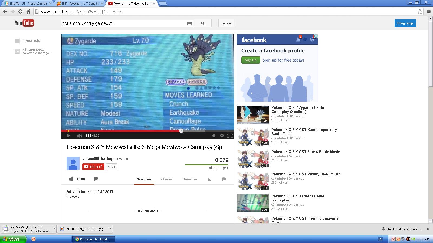
Task: Click Hiển thị tất cả tải xuống link
Action: 404,229
